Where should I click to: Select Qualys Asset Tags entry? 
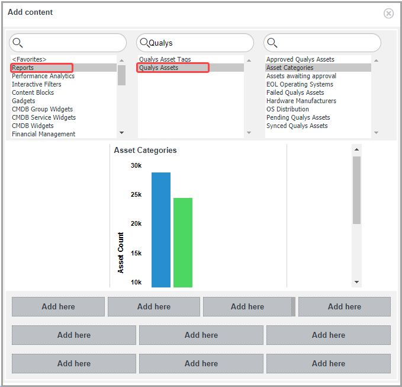pyautogui.click(x=191, y=59)
